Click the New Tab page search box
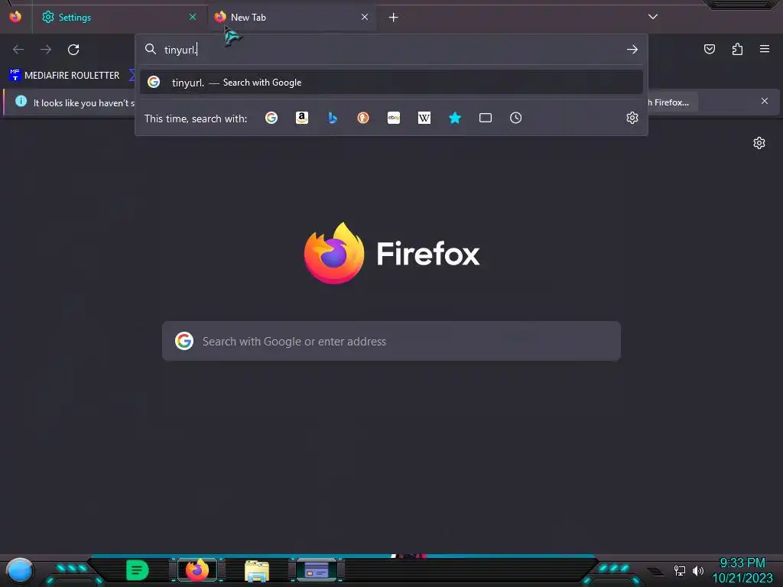 pyautogui.click(x=391, y=342)
